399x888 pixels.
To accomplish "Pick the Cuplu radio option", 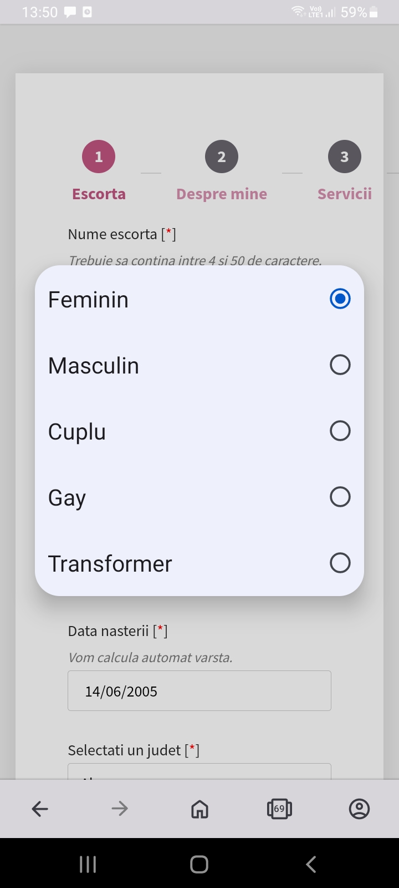I will [x=340, y=431].
